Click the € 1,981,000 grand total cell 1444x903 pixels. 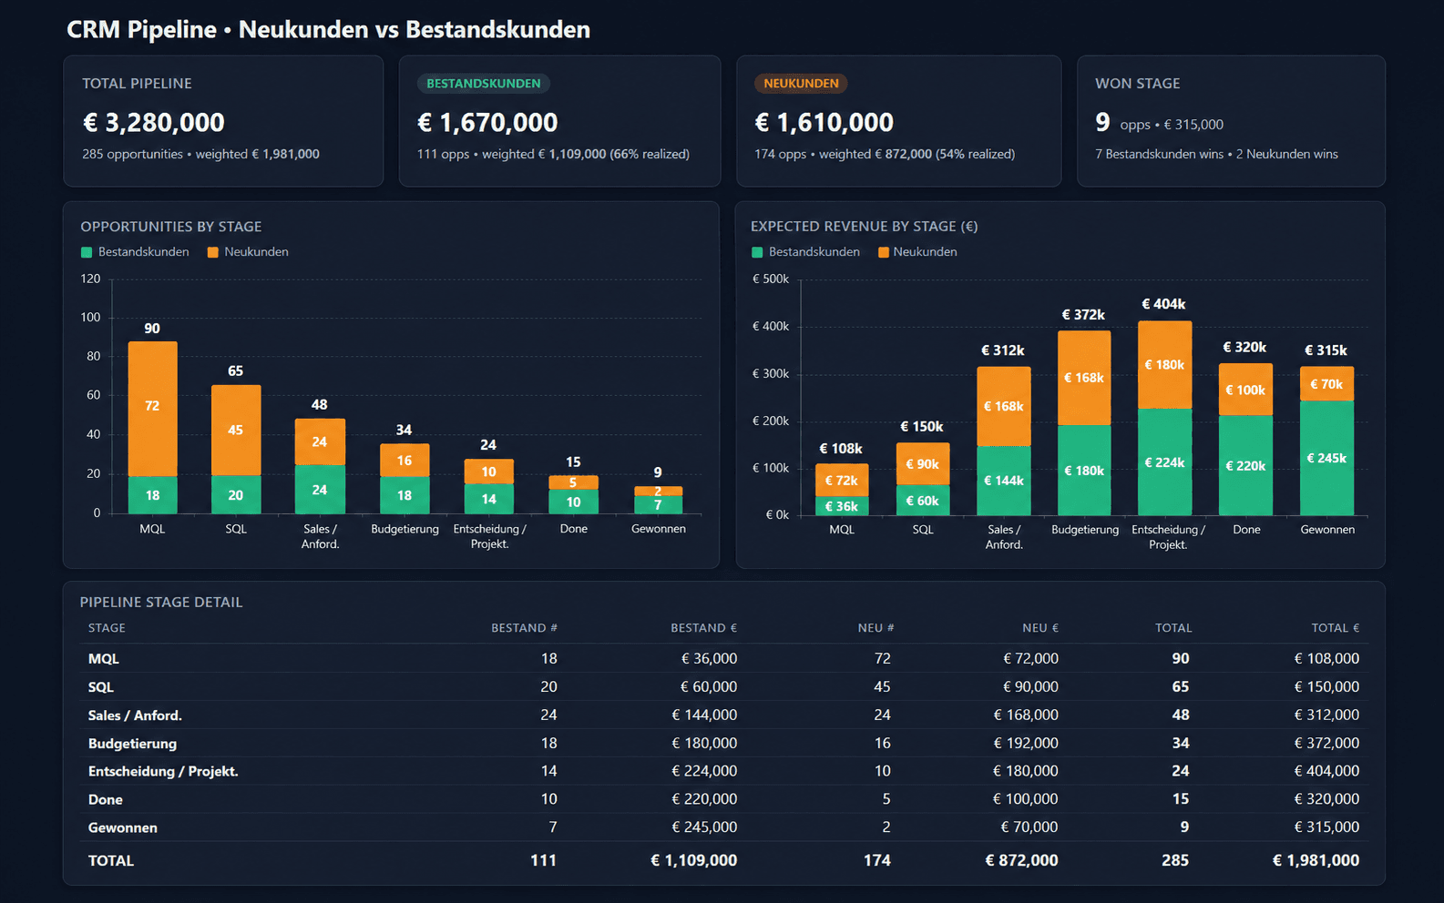[x=1316, y=861]
